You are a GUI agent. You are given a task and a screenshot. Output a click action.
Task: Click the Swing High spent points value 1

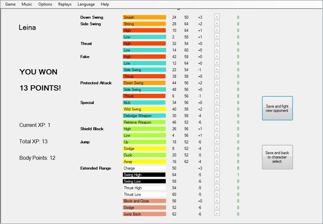point(238,175)
